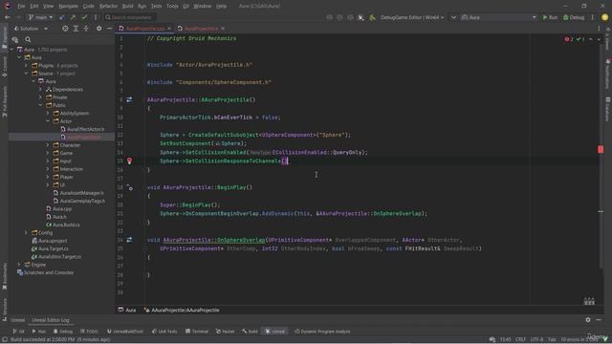Collapse the Source folder
The height and width of the screenshot is (344, 612).
click(26, 74)
